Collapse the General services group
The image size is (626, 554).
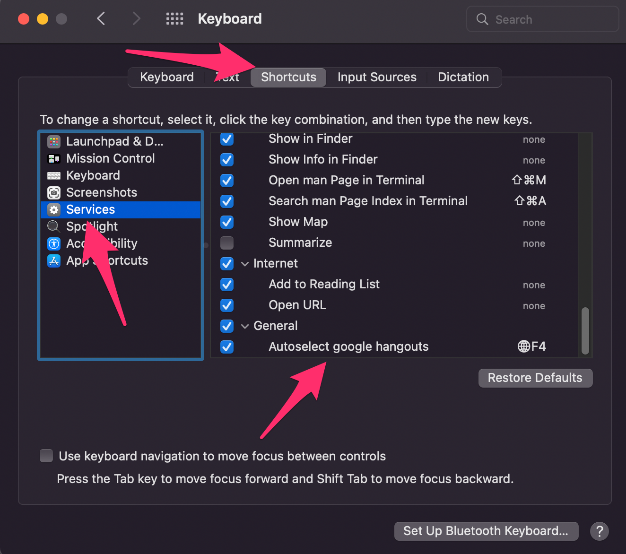point(245,326)
